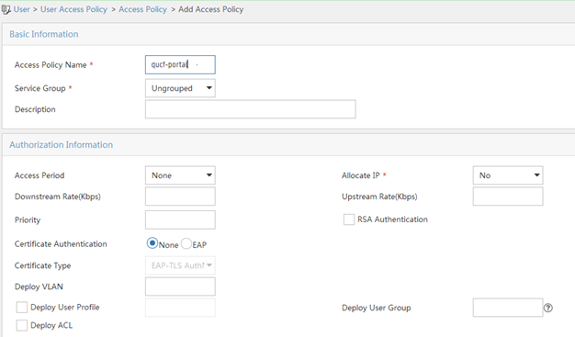
Task: Click into the Description text box
Action: (x=251, y=109)
